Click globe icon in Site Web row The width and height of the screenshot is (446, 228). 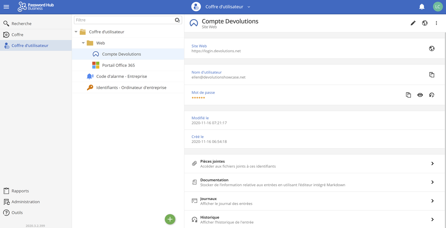pos(432,48)
